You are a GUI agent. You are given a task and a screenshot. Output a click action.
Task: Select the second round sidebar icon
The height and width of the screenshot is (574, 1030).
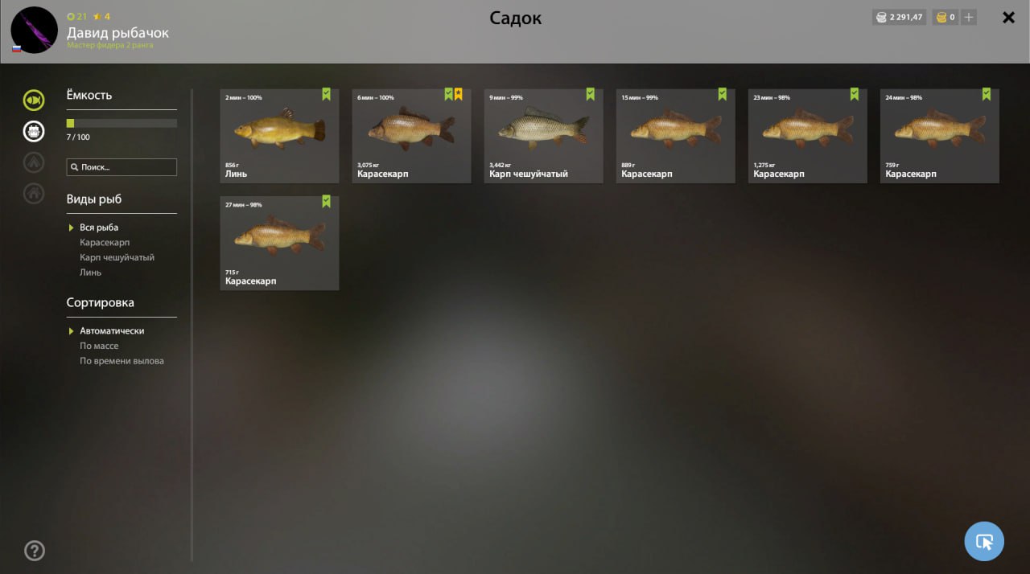coord(34,131)
